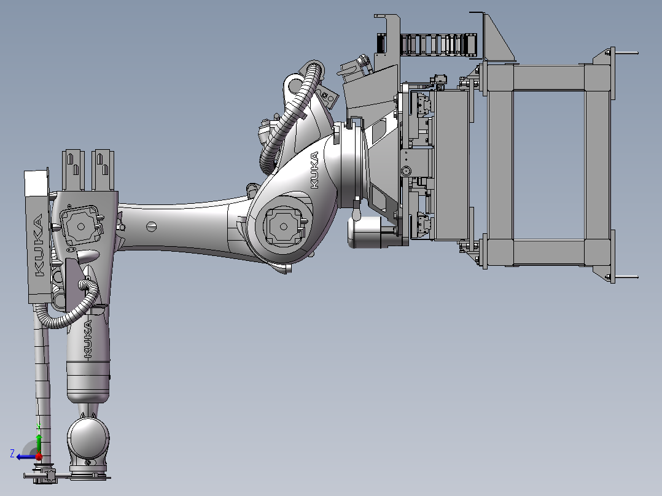Click the green Y axis arrow of the triad

(x=39, y=441)
